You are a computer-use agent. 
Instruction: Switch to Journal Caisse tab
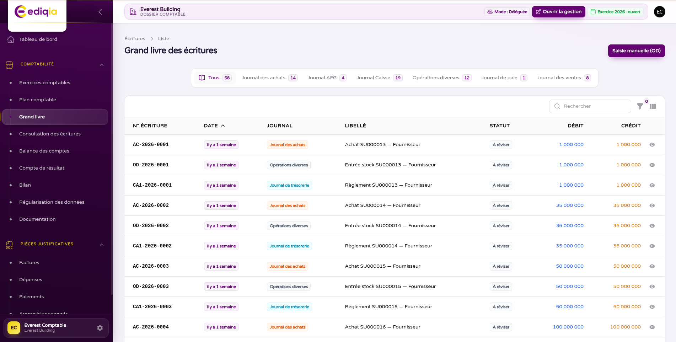point(379,78)
